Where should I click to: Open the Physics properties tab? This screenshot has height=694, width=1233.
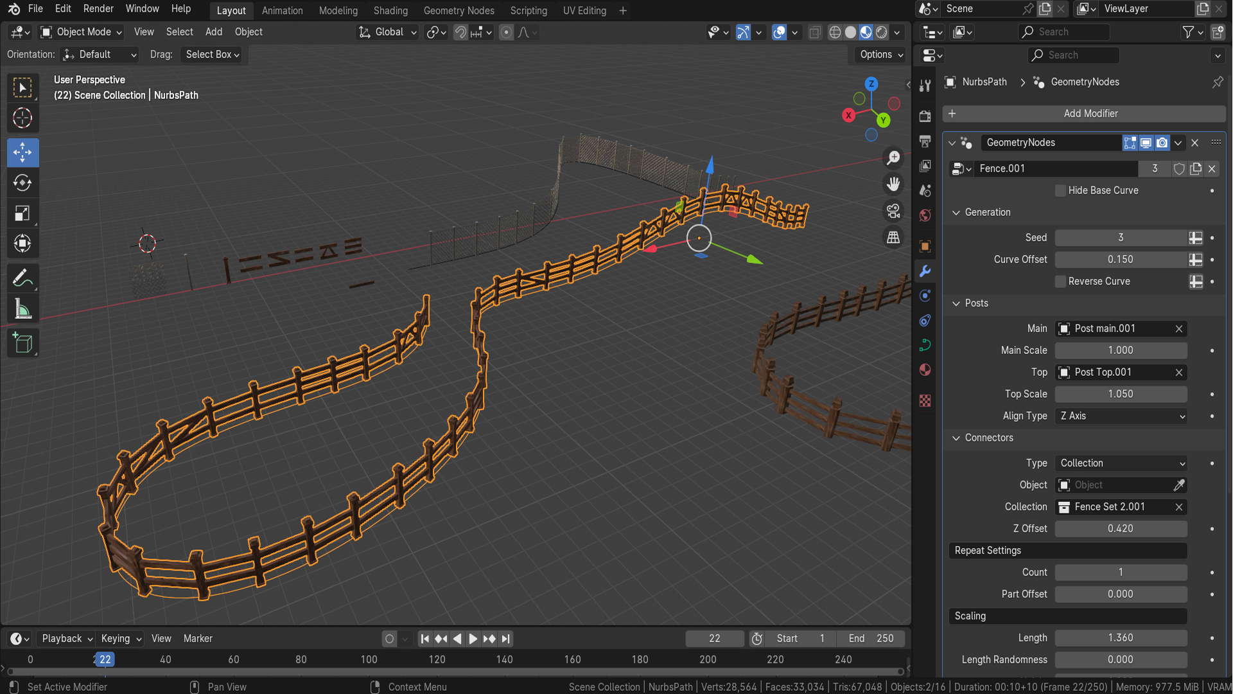pos(925,296)
